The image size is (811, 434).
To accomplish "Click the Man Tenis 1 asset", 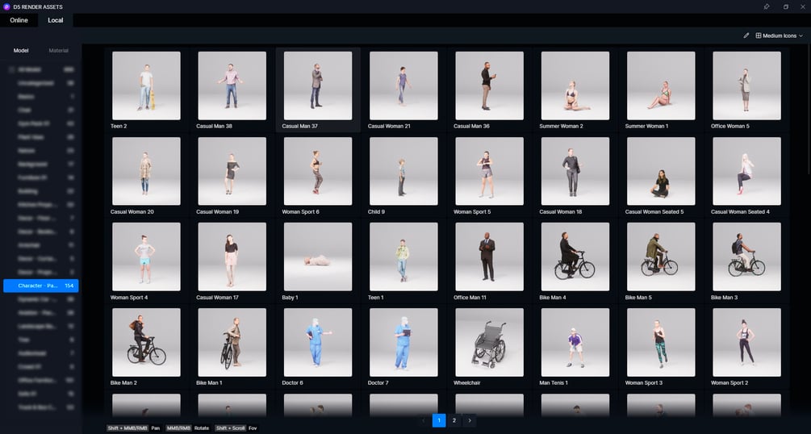I will pos(575,343).
